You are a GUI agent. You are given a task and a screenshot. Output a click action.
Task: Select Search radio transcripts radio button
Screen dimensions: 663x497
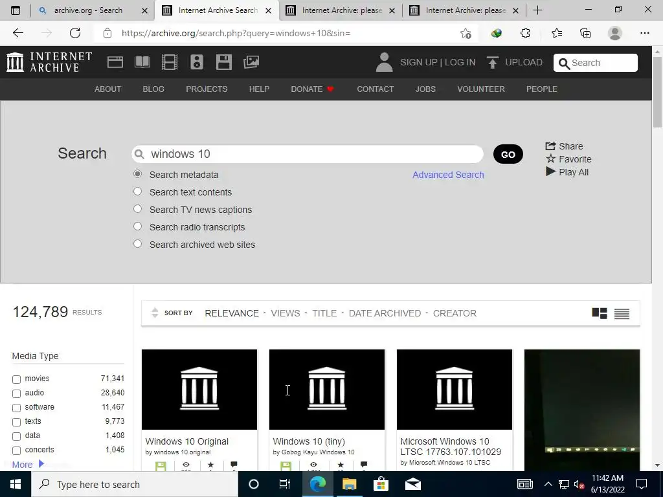pos(137,226)
